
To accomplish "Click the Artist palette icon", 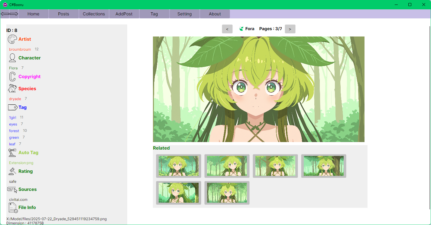I will [12, 39].
